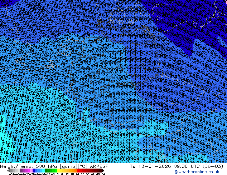Click the dark blue swatch in the legend
227x175 pixels.
click(34, 170)
